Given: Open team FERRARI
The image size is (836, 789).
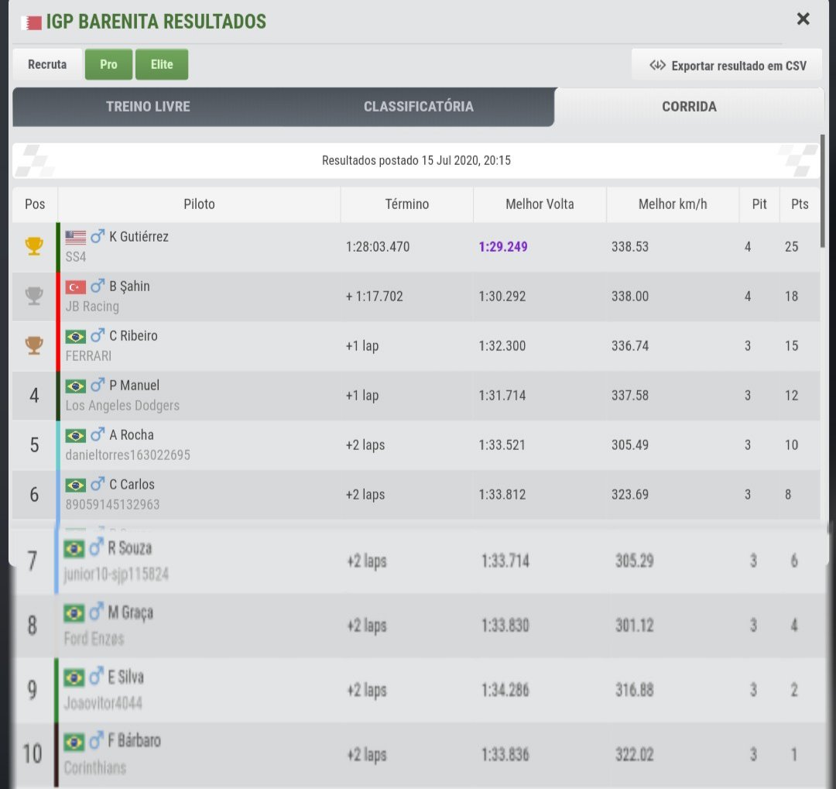Looking at the screenshot, I should [x=88, y=356].
